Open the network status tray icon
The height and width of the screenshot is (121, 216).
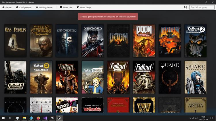(x=193, y=118)
